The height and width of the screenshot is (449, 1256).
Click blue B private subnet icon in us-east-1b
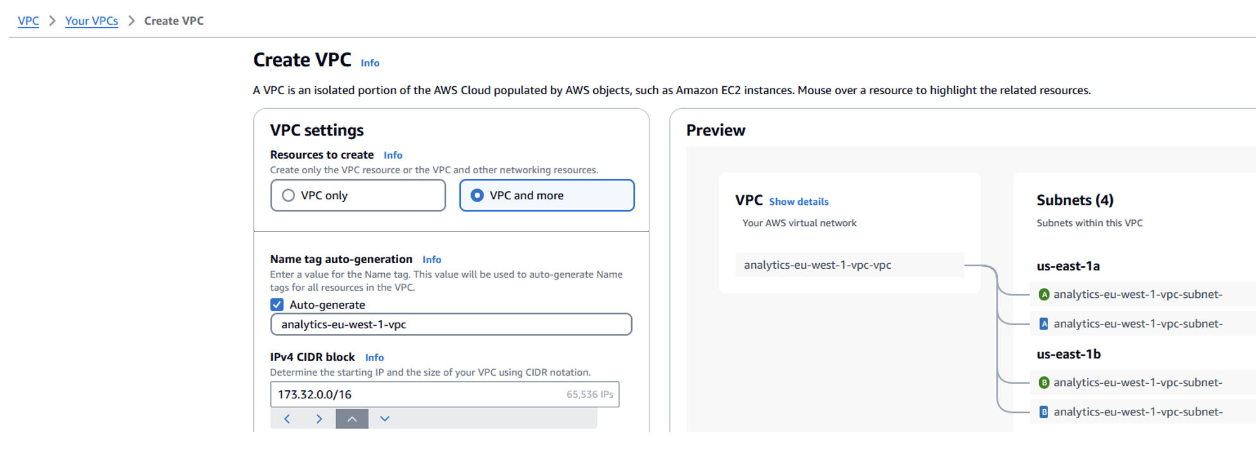(1044, 412)
